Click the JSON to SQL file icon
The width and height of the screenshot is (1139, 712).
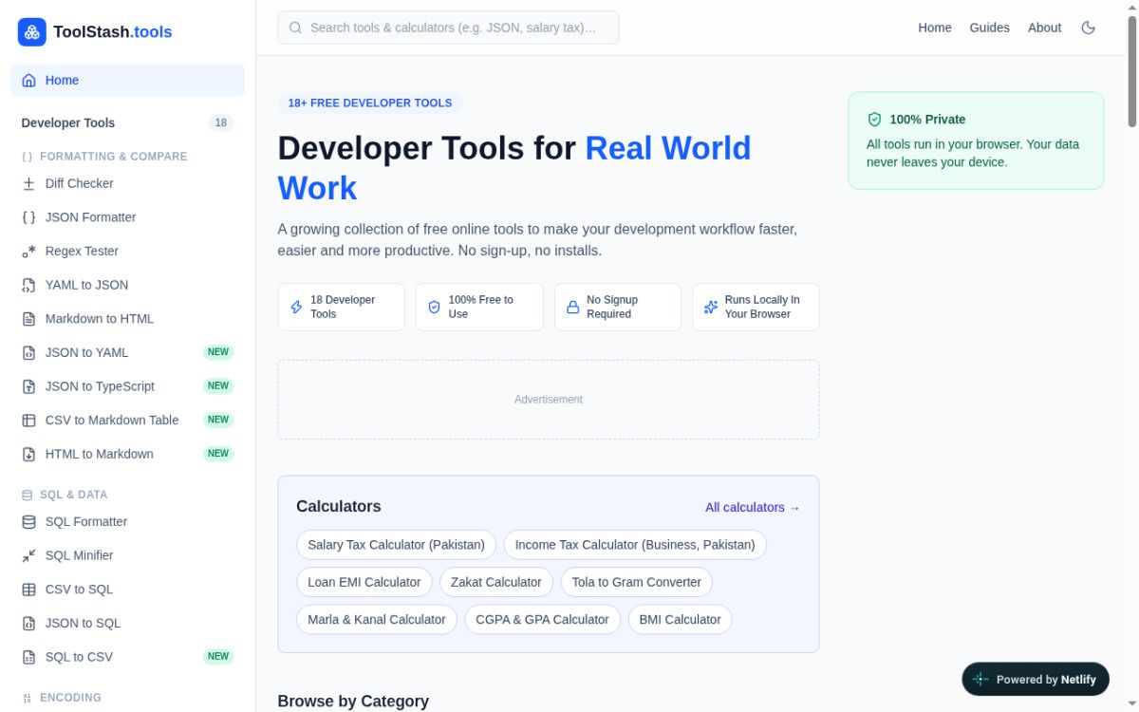[28, 624]
